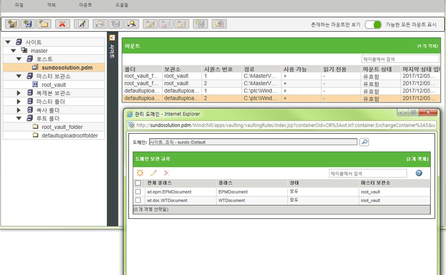
Task: Click the new folder toolbar icon
Action: pos(43,24)
